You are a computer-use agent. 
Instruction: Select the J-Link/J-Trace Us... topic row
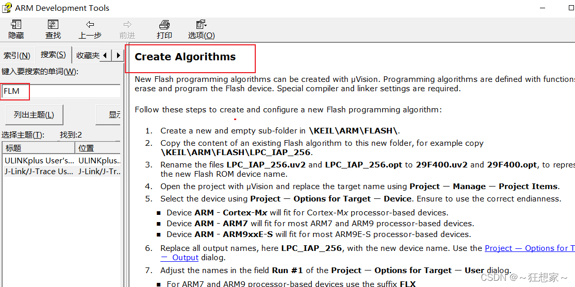pyautogui.click(x=61, y=172)
